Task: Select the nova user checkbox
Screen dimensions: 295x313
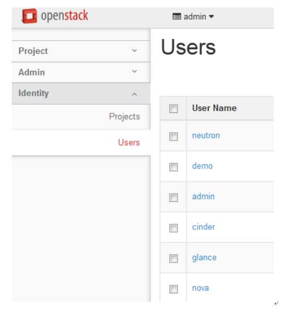Action: (x=173, y=289)
